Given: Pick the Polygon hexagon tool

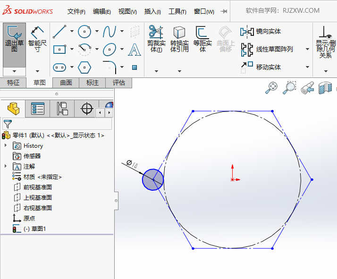Looking at the screenshot, I should pyautogui.click(x=84, y=67).
